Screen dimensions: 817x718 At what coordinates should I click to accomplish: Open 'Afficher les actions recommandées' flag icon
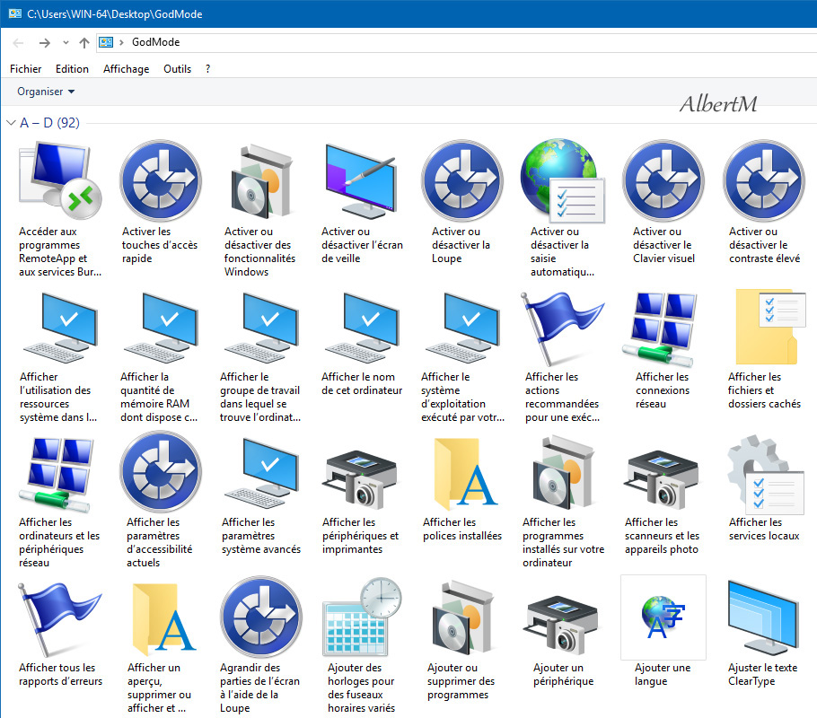563,328
